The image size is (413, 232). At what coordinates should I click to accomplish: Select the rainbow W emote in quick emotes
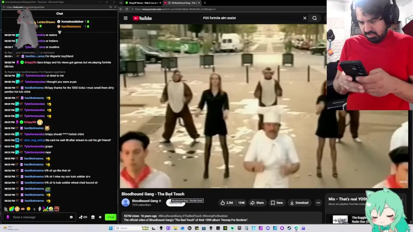point(12,209)
